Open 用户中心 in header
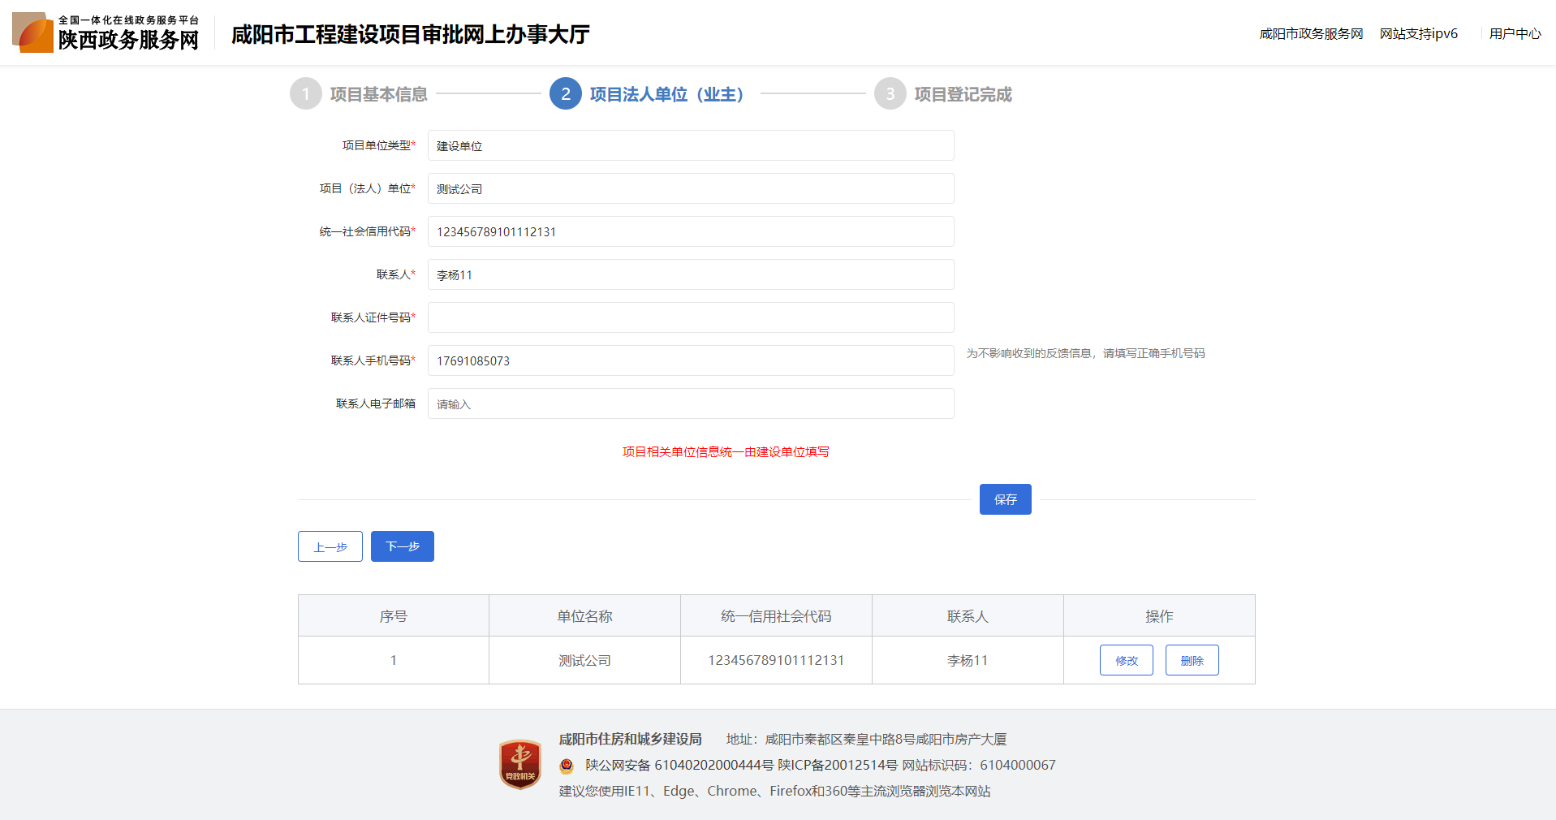 tap(1515, 33)
